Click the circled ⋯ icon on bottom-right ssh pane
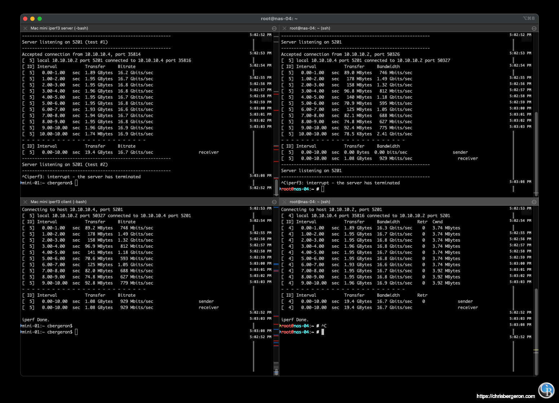The image size is (559, 403). tap(534, 202)
